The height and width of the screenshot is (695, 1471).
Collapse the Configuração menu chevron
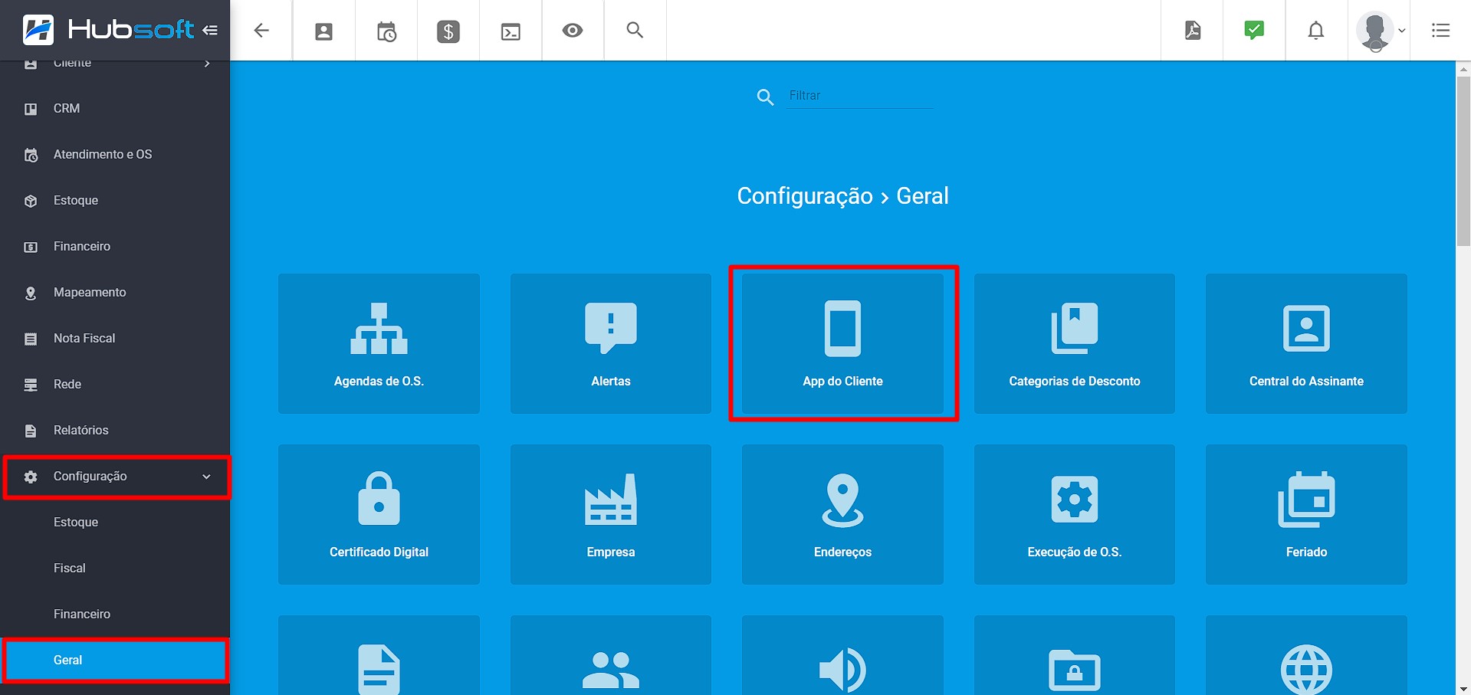pos(206,477)
